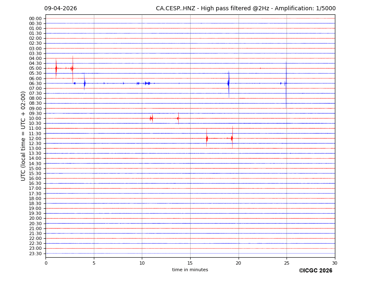Click the UTC local time y-axis label
This screenshot has height=286, width=380.
click(x=24, y=136)
